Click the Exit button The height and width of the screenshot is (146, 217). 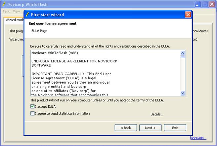(175, 128)
